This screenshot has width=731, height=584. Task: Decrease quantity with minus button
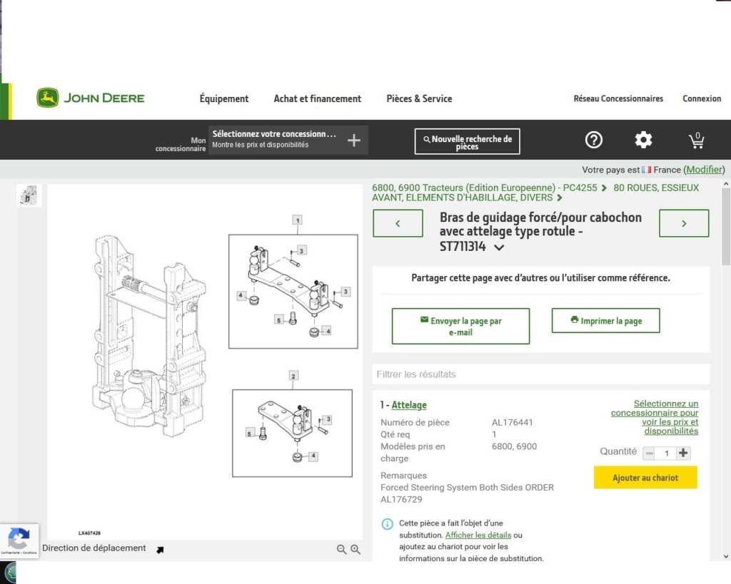(649, 453)
